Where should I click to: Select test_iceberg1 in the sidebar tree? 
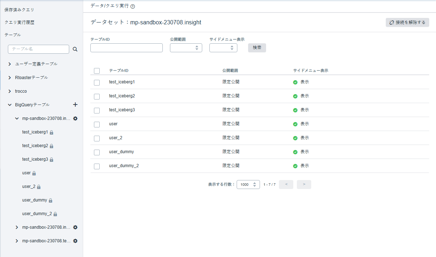35,132
